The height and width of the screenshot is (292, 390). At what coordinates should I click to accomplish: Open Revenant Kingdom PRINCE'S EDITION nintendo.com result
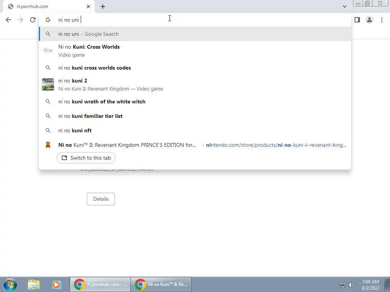[x=195, y=145]
